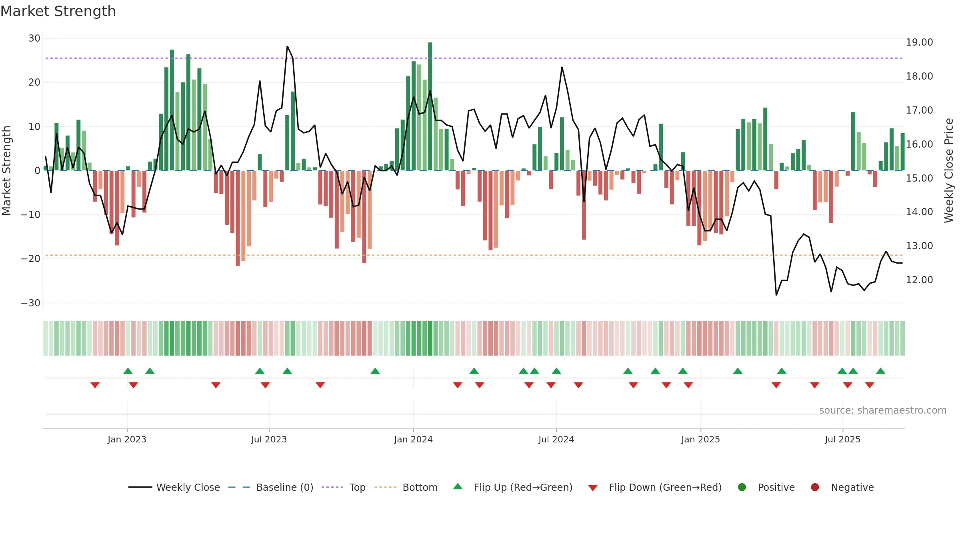Click the latest green flip up marker
Viewport: 960px width, 540px height.
click(x=880, y=371)
